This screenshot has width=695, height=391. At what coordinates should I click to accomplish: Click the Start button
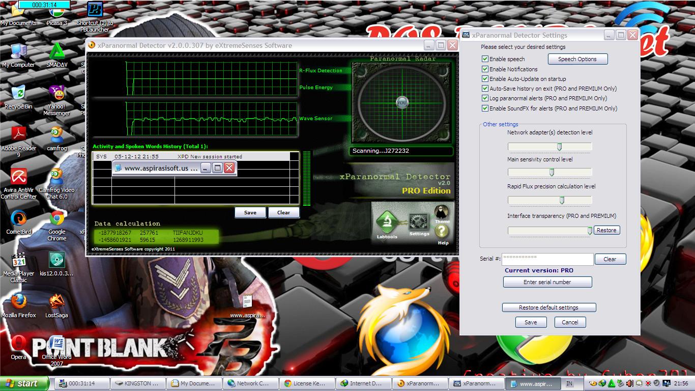(x=24, y=383)
